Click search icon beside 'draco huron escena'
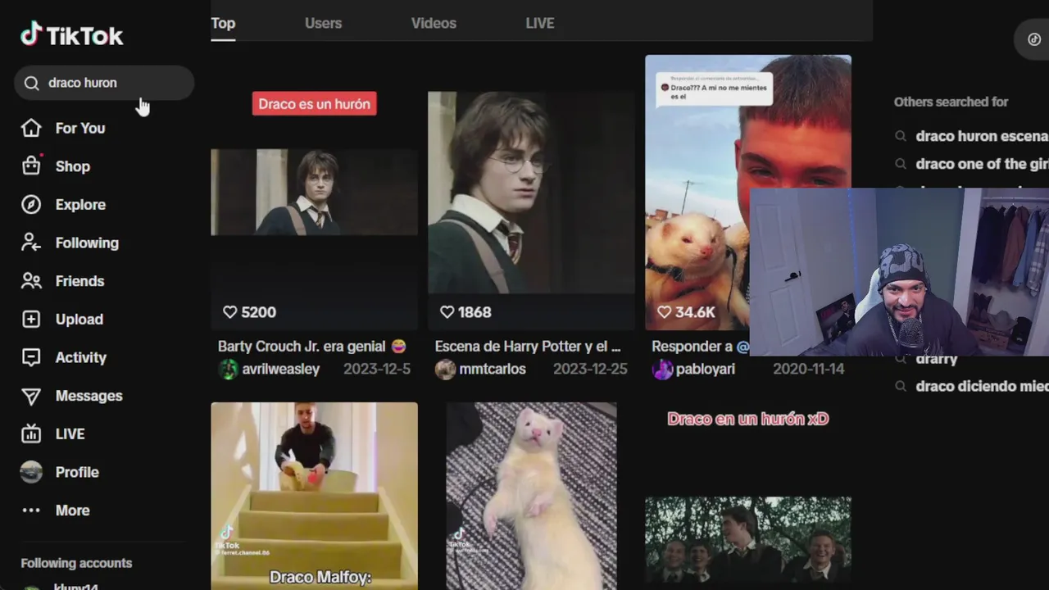Screen dimensions: 1049x590 coord(901,136)
